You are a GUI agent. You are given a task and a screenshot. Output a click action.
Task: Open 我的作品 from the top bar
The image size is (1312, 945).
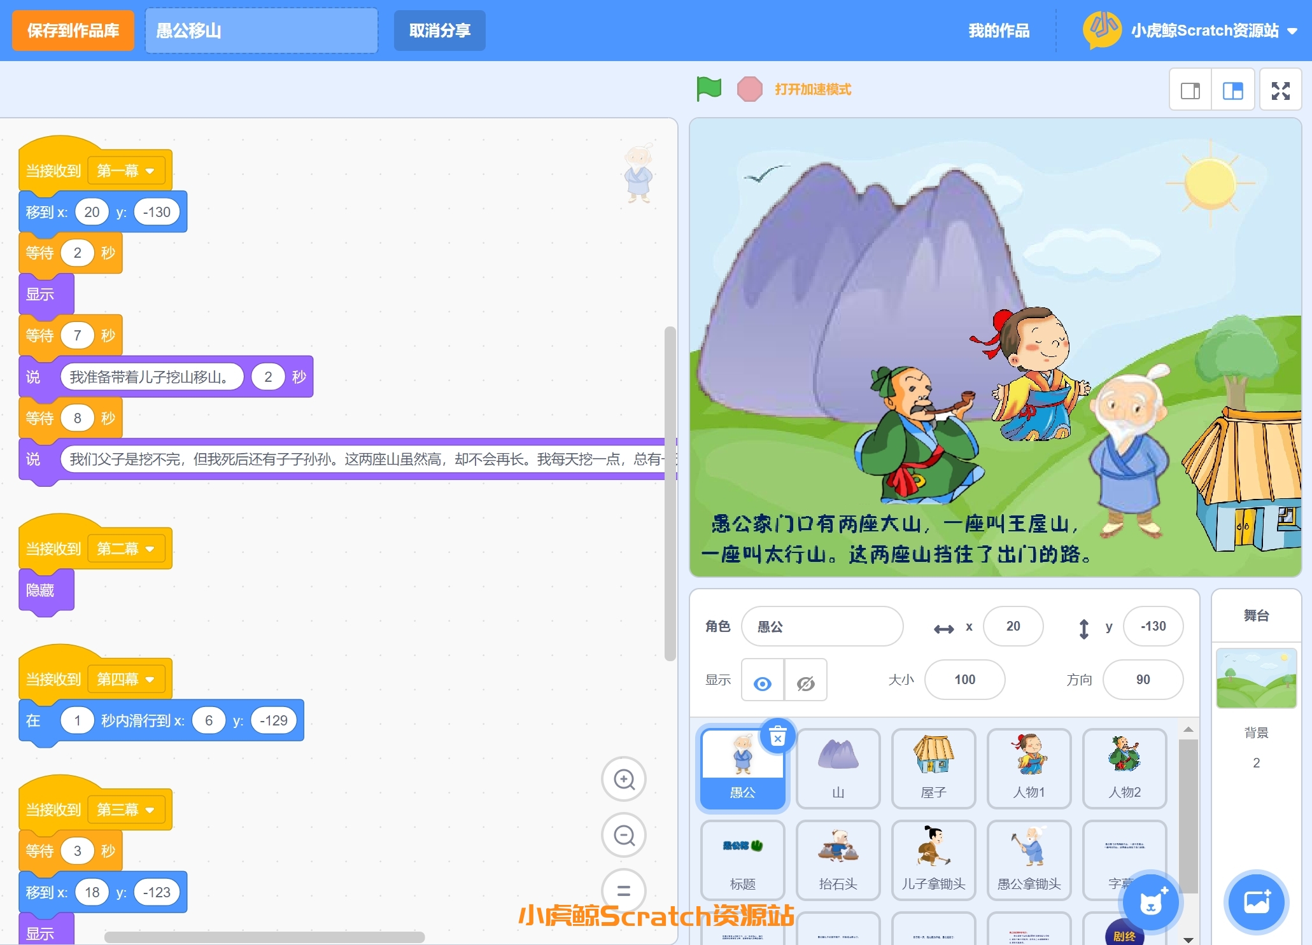click(x=999, y=31)
